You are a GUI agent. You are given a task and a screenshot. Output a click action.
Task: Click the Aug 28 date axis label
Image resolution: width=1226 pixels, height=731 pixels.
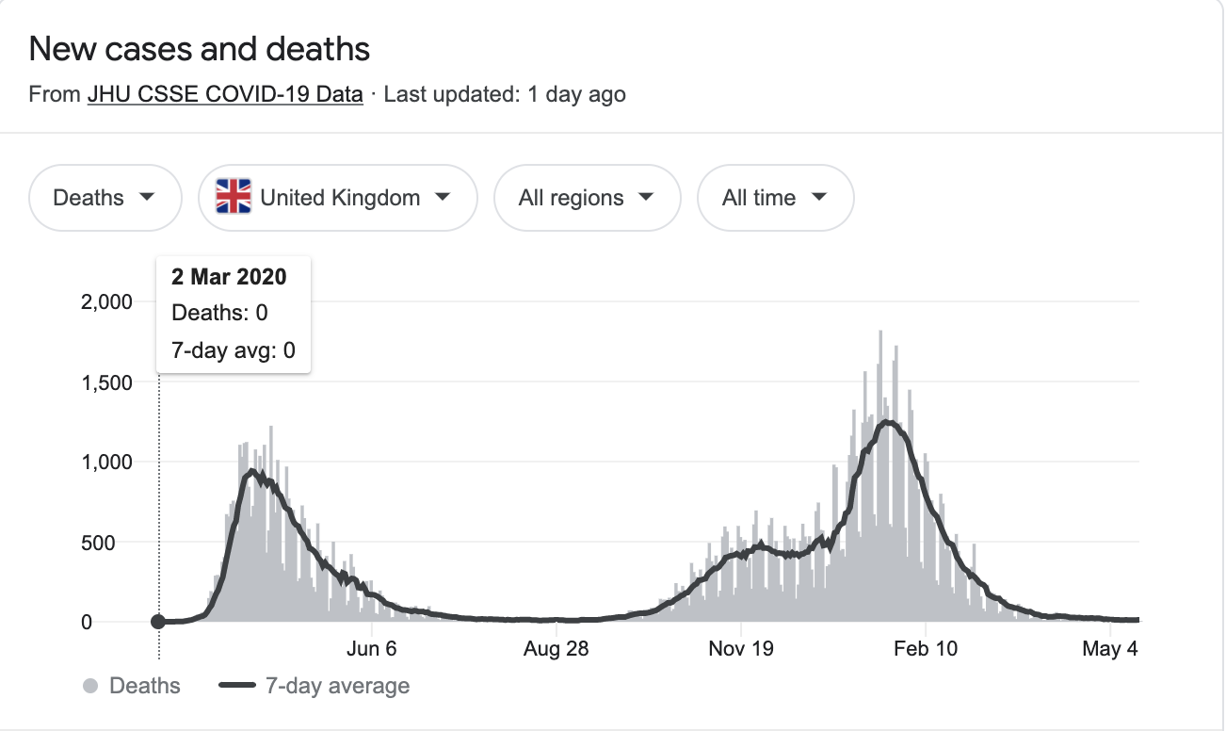[x=557, y=649]
